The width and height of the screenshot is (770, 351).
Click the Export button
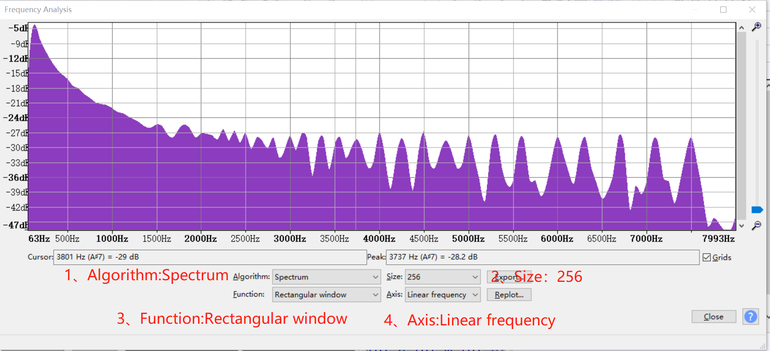(509, 277)
